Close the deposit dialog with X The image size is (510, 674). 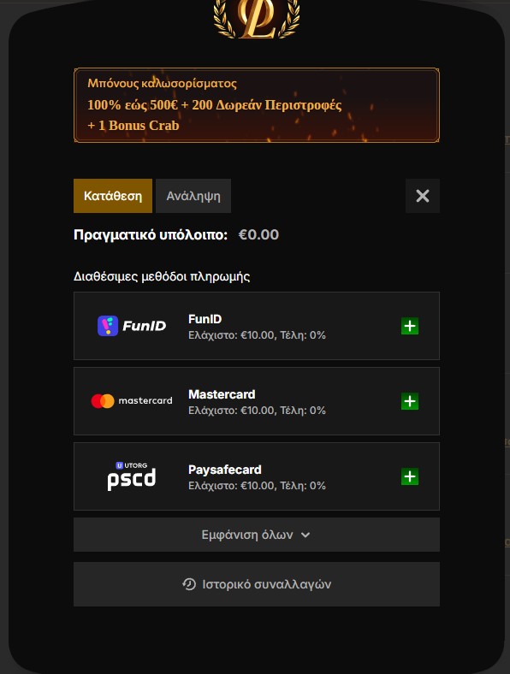click(x=422, y=196)
